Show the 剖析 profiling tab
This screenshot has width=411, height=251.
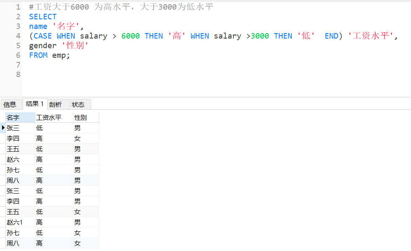(x=55, y=104)
